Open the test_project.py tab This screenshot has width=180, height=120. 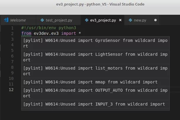(58, 20)
